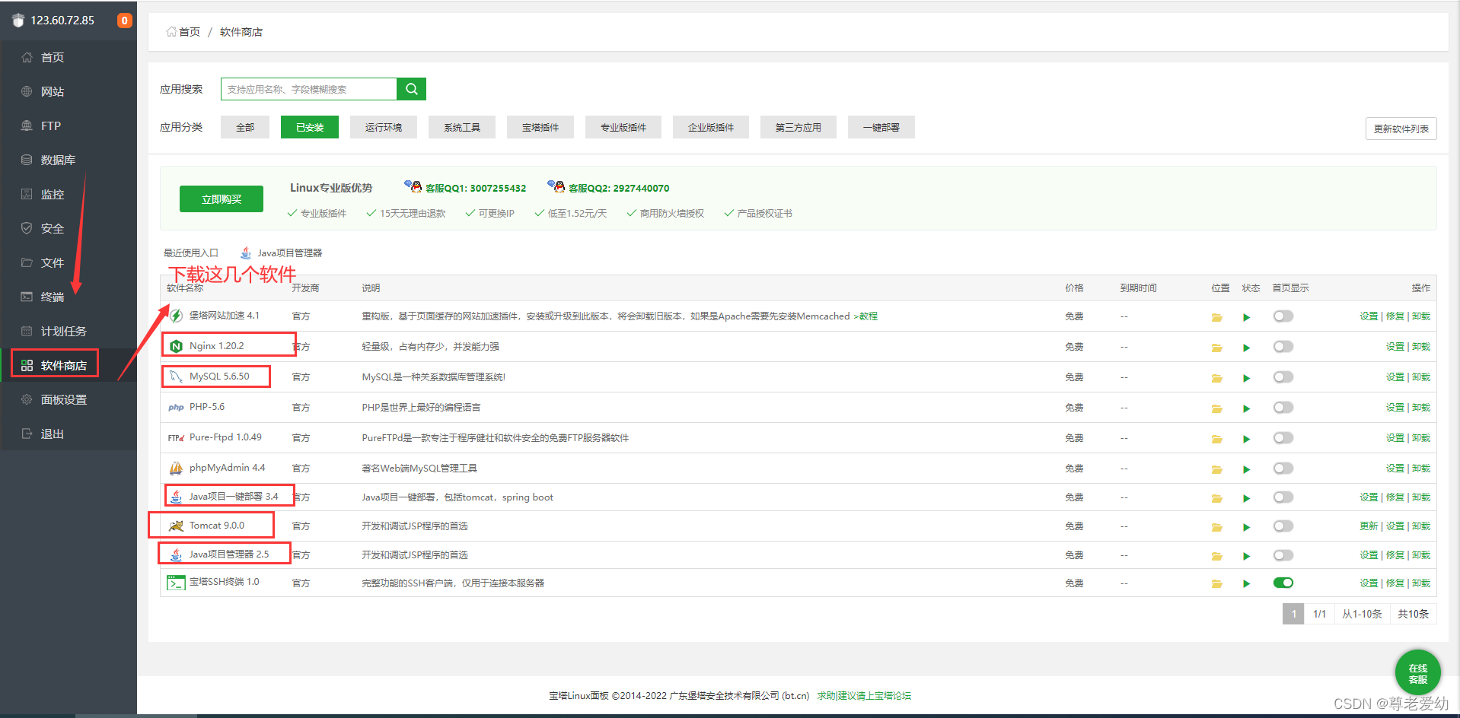Open folder location for Pure-Ftpd 1.0.49
Screen dimensions: 1460x718
point(1216,439)
